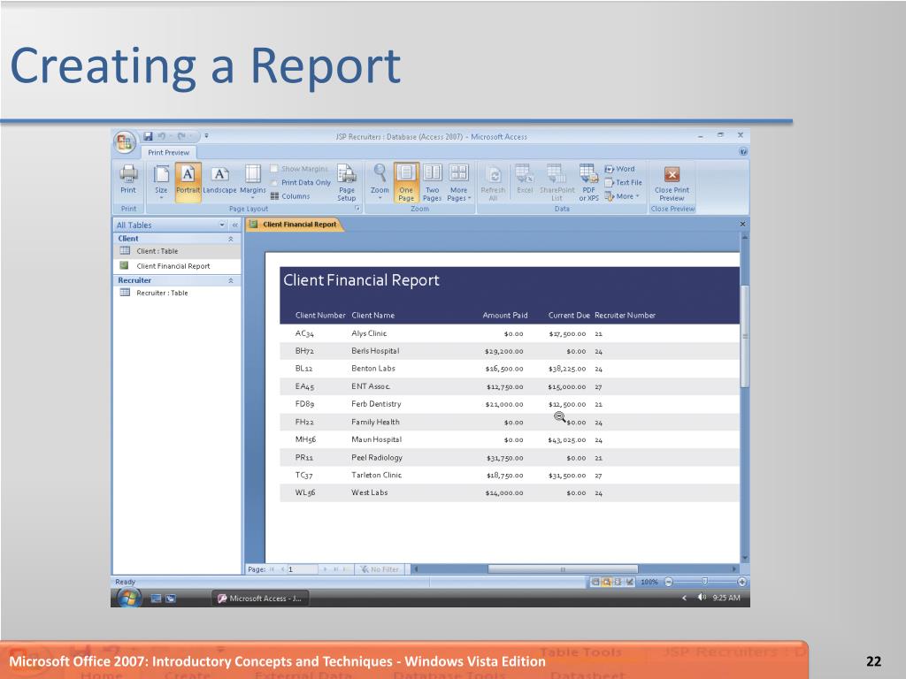The image size is (906, 679).
Task: Open the Recruiter : Table item
Action: click(177, 293)
